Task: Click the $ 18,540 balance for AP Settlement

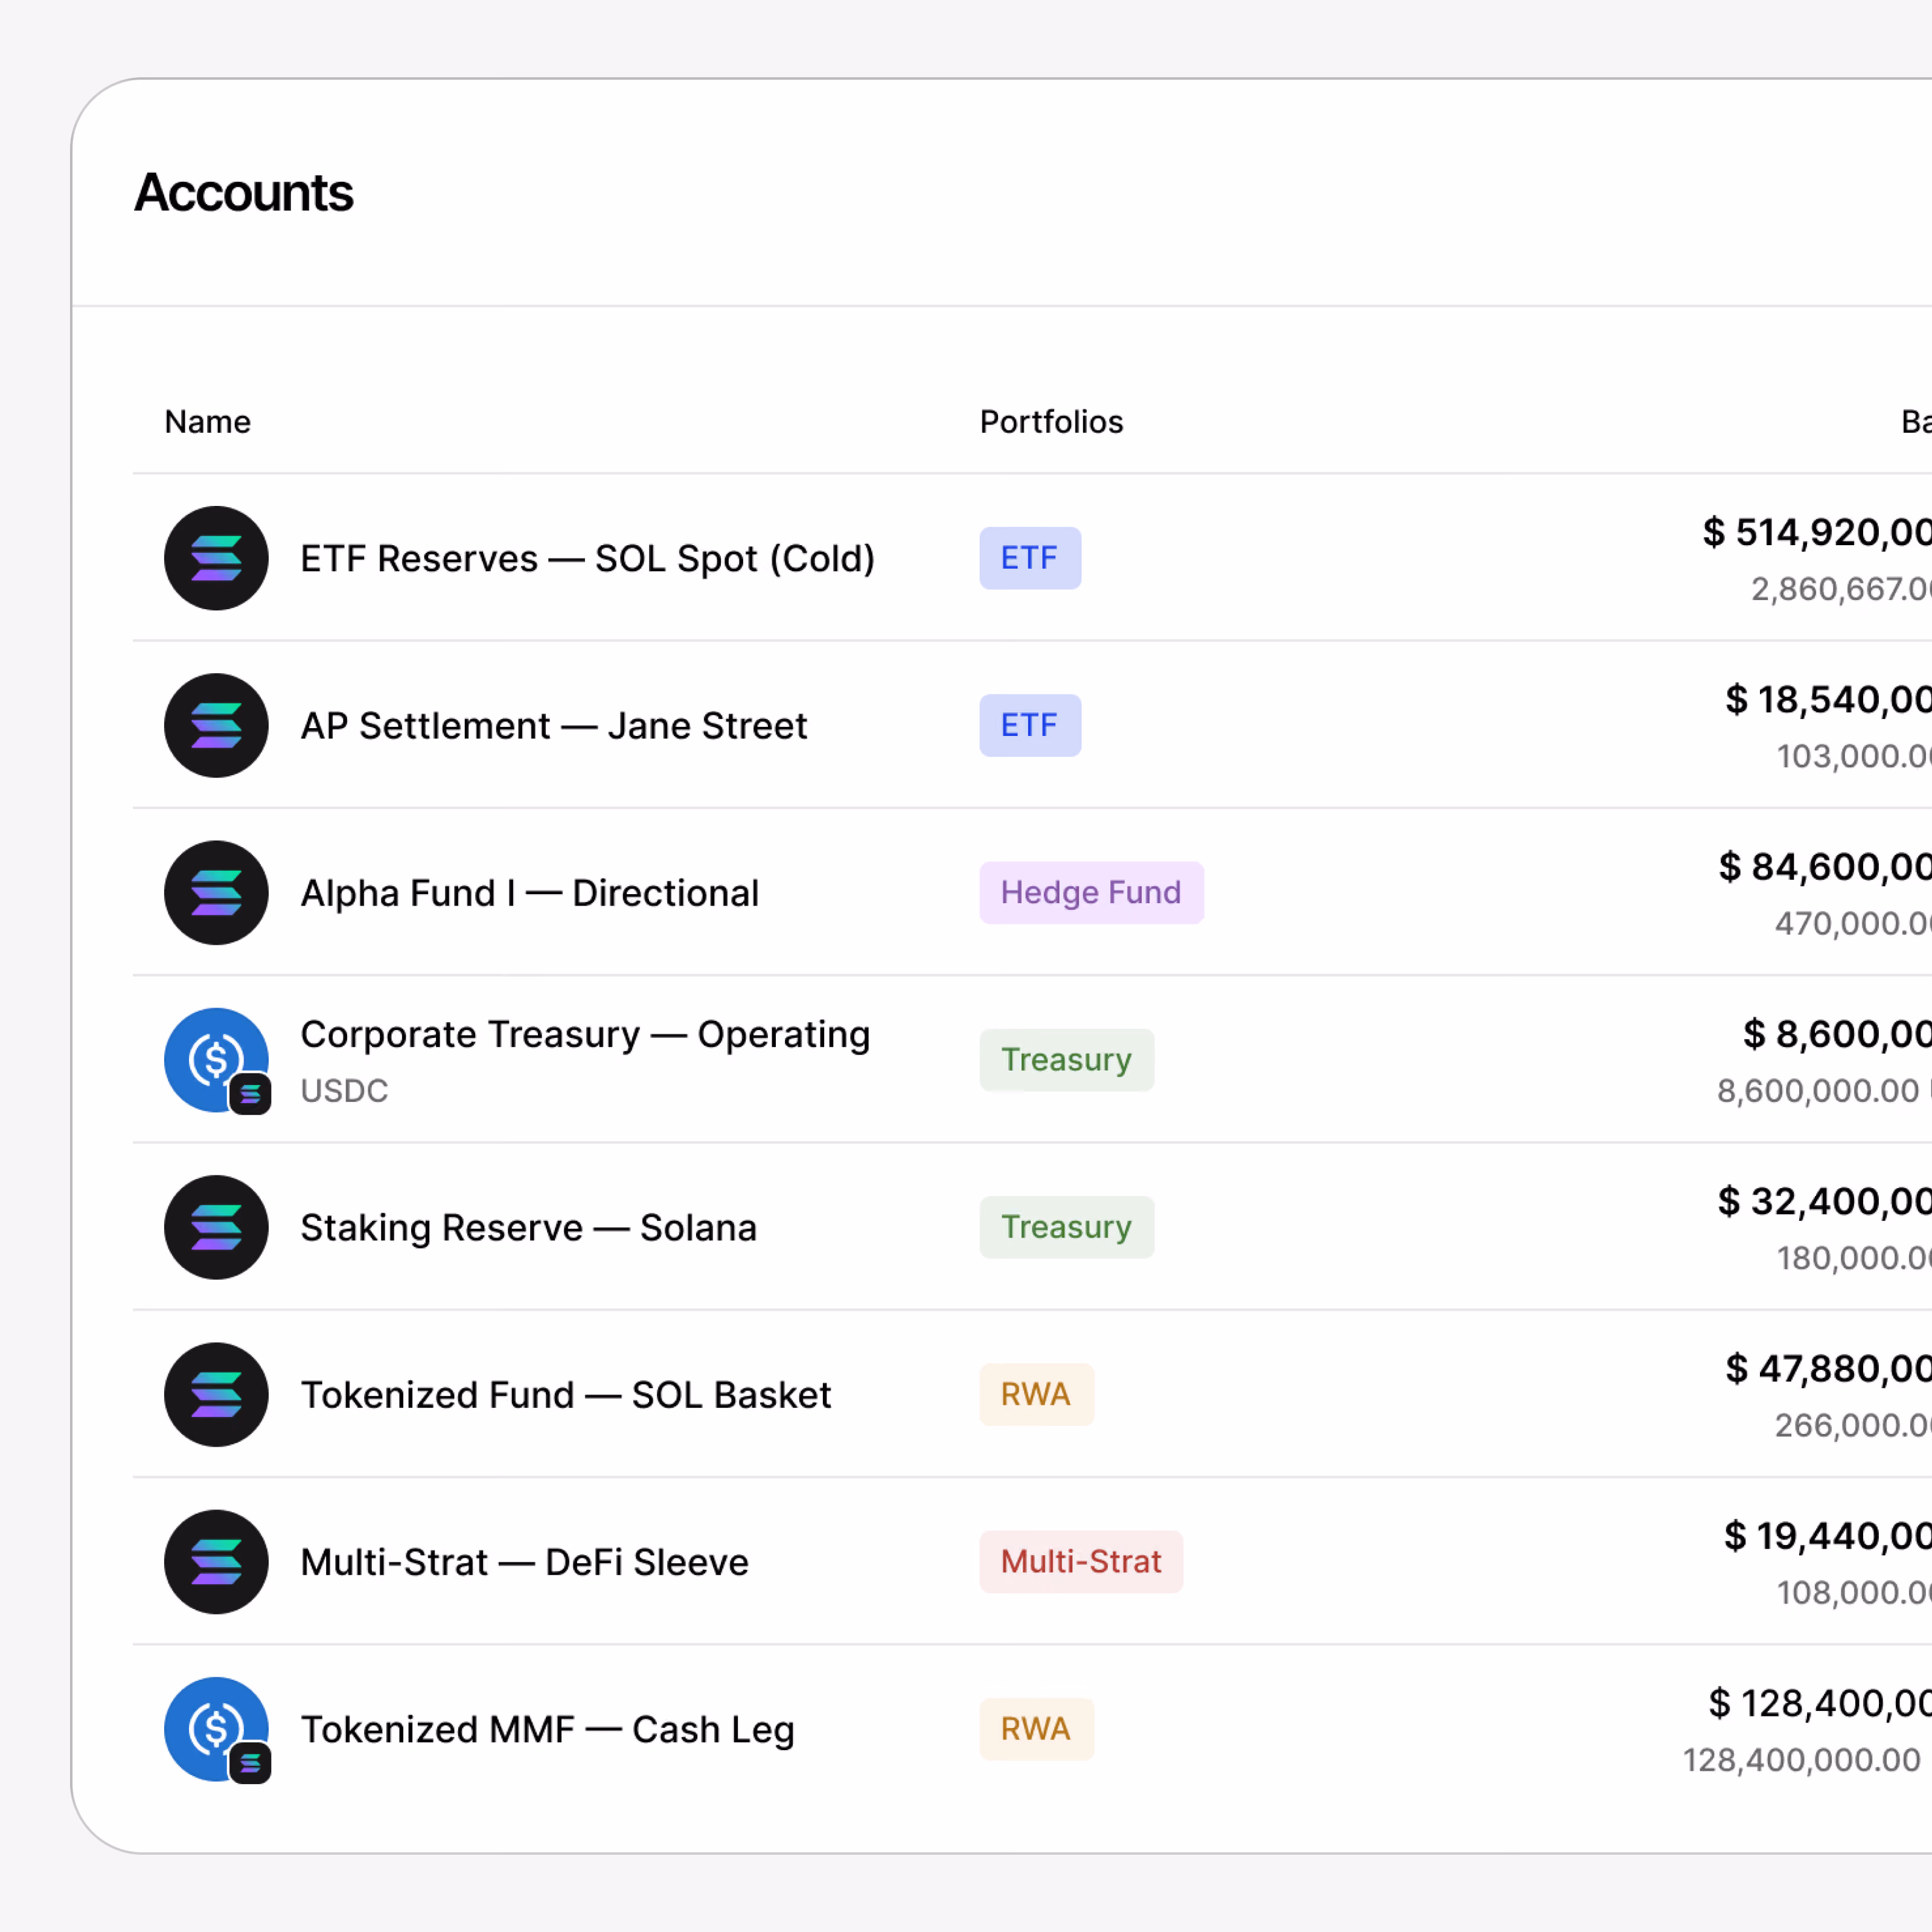Action: (x=1828, y=699)
